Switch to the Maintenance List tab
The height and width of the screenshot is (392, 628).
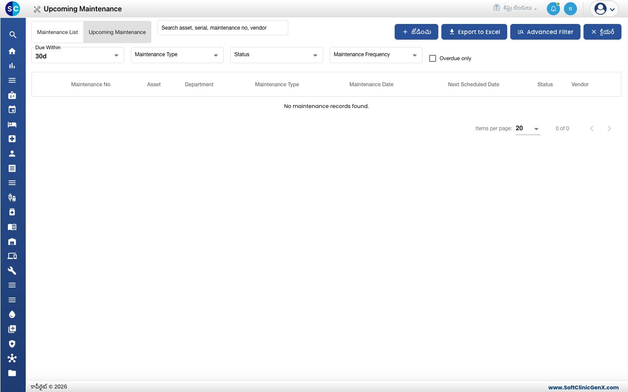point(58,32)
